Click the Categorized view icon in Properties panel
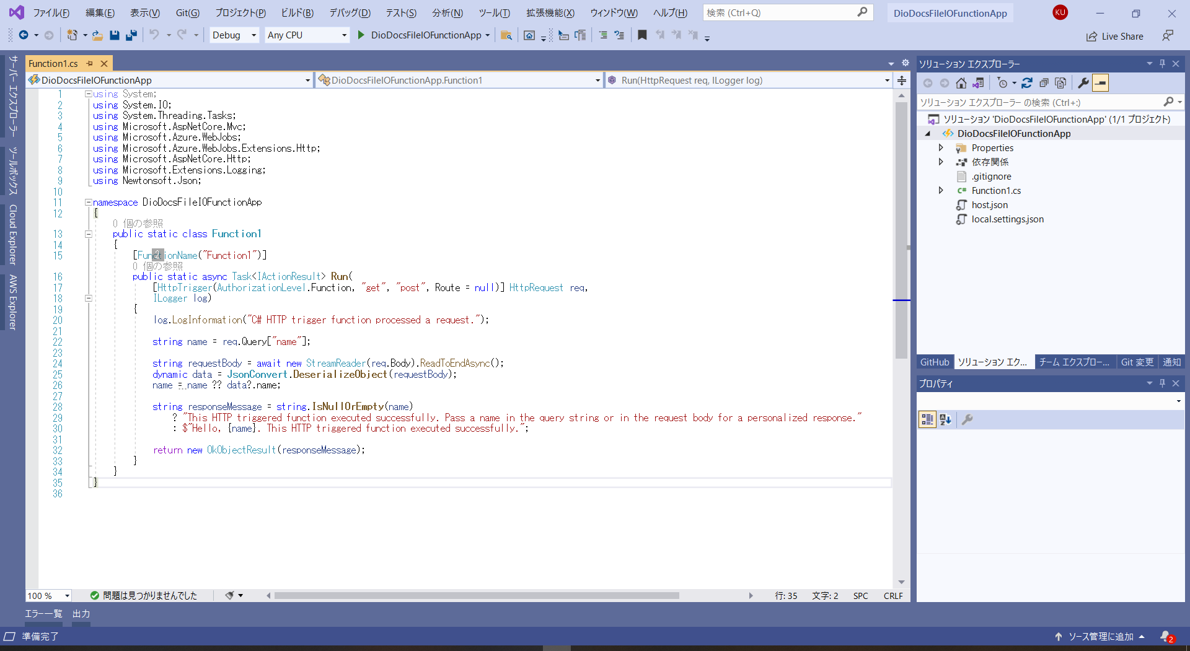 (927, 419)
